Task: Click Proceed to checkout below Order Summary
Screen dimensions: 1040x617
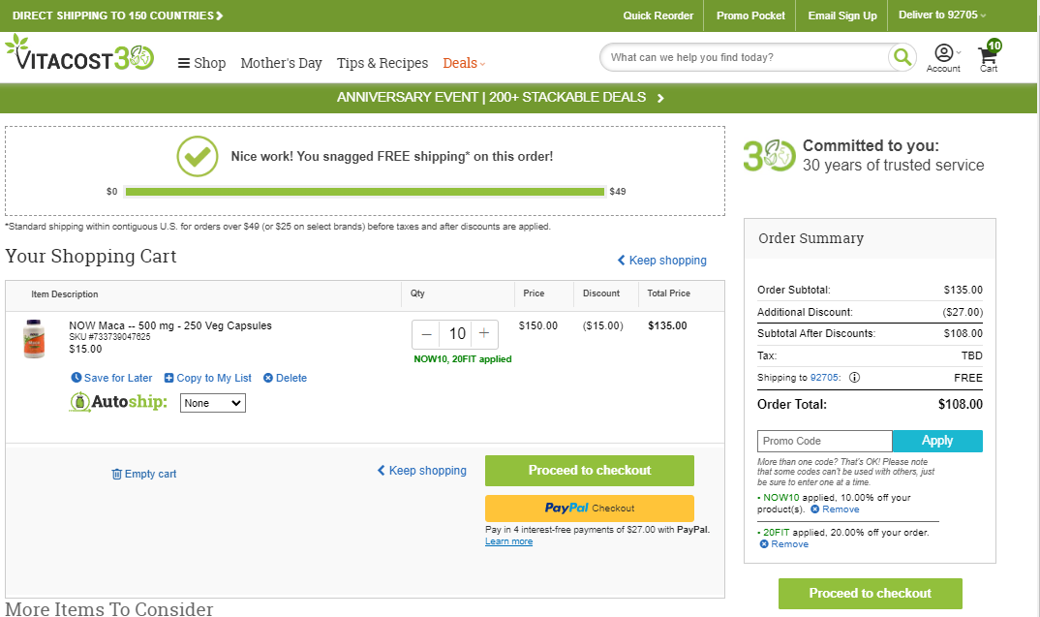Action: pos(871,594)
